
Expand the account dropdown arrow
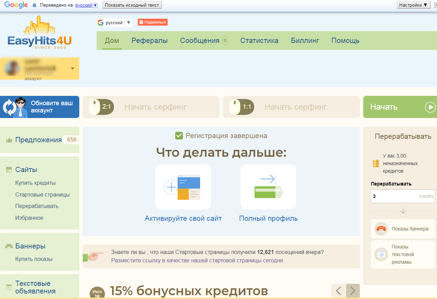click(72, 69)
